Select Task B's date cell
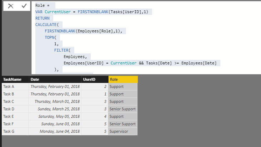 point(55,94)
